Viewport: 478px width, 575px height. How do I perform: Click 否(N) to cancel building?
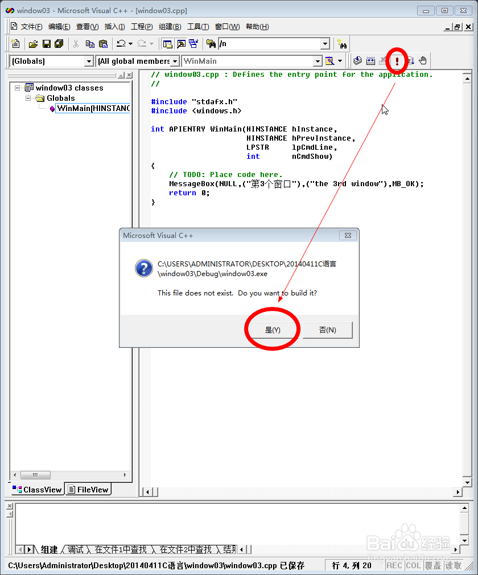pyautogui.click(x=328, y=329)
